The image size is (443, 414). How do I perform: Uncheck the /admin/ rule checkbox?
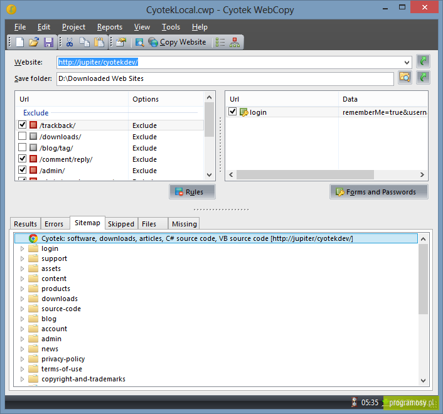(23, 170)
